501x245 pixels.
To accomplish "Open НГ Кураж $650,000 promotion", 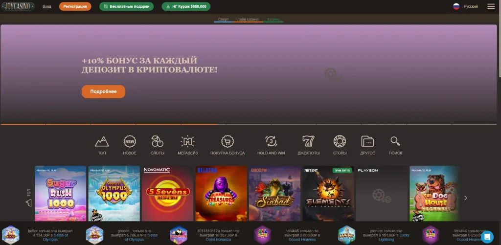I will [186, 6].
